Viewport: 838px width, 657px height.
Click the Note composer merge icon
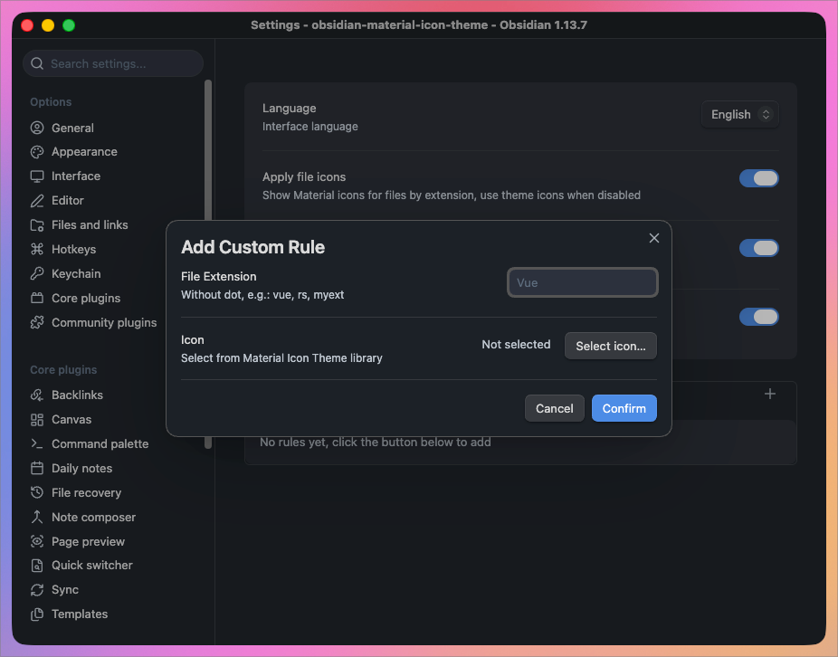37,517
